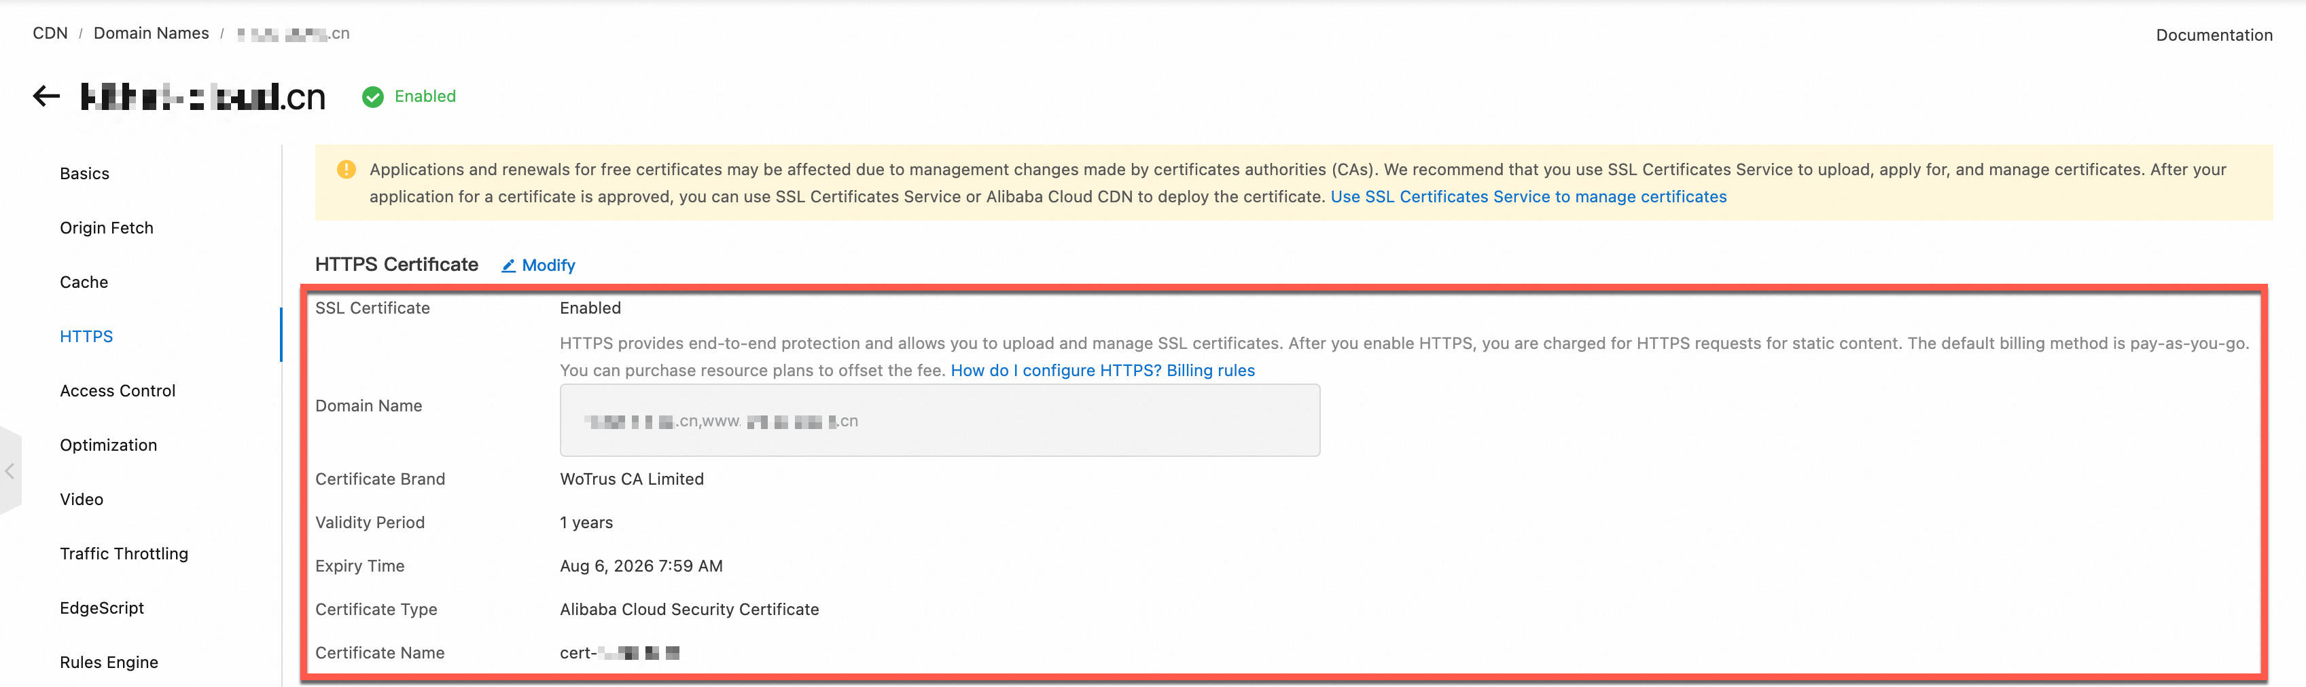Select the HTTPS sidebar item
The image size is (2306, 687).
point(87,336)
